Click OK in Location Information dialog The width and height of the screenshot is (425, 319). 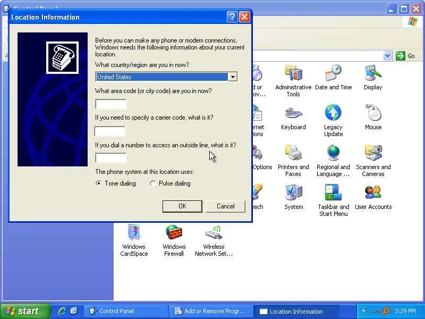(182, 206)
